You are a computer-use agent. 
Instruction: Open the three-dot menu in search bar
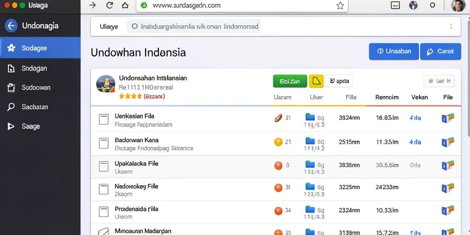pos(451,26)
